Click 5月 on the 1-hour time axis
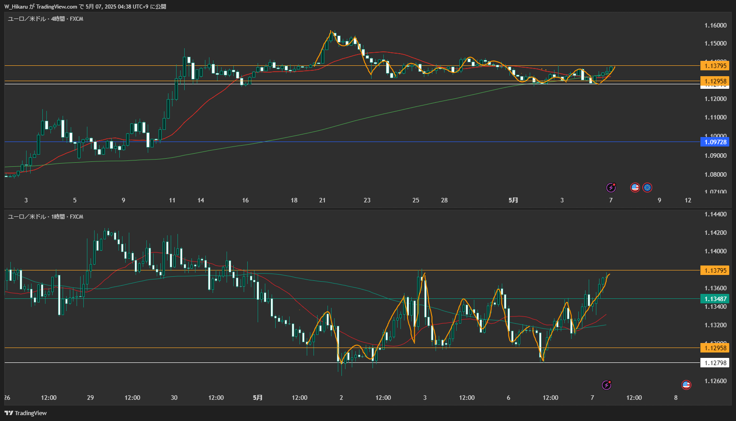 tap(258, 398)
